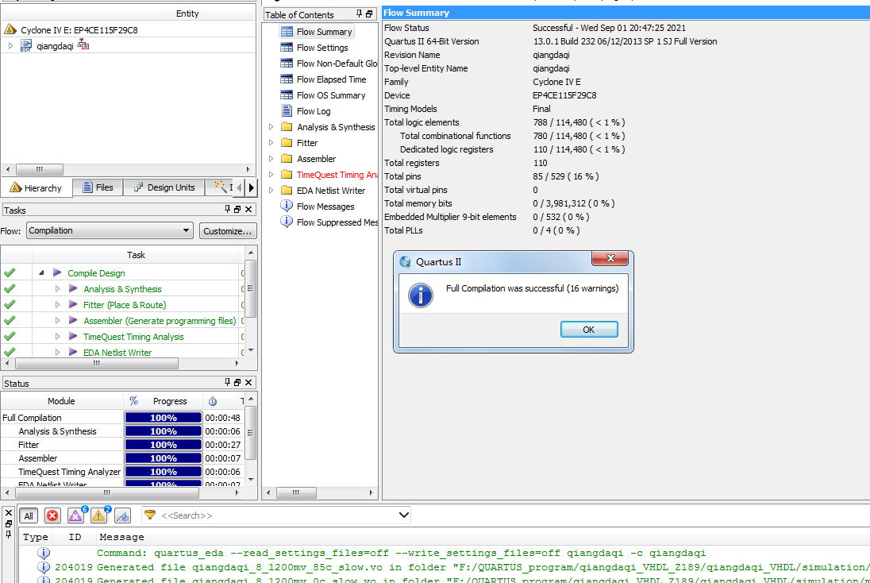
Task: Pin the Tasks panel
Action: click(x=227, y=210)
